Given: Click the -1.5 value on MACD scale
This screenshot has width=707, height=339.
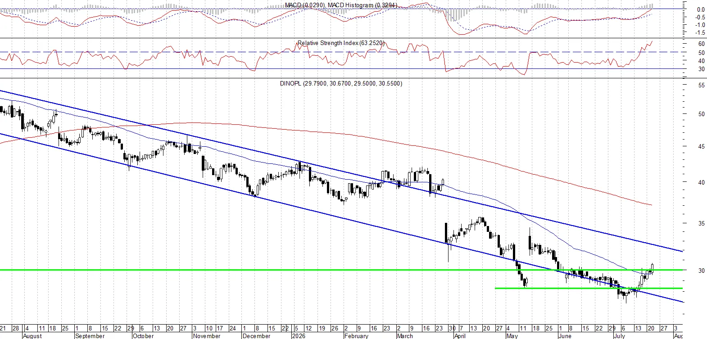Looking at the screenshot, I should click(700, 33).
